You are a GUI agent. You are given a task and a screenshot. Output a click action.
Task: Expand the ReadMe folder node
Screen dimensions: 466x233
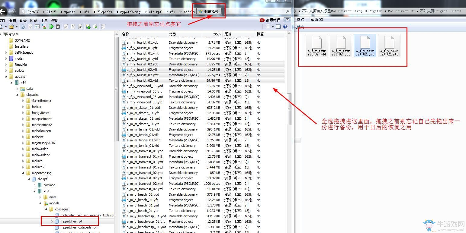(x=6, y=65)
